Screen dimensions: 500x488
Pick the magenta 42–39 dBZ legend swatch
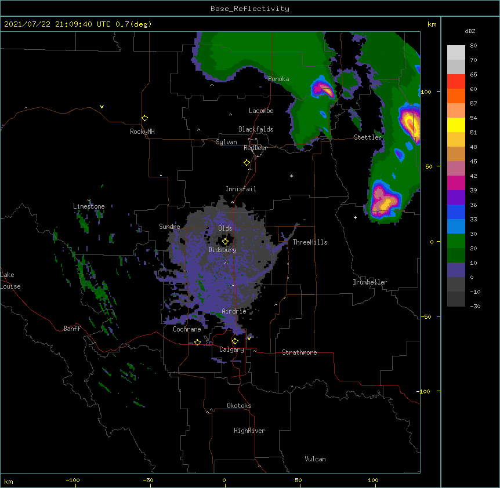pyautogui.click(x=456, y=183)
